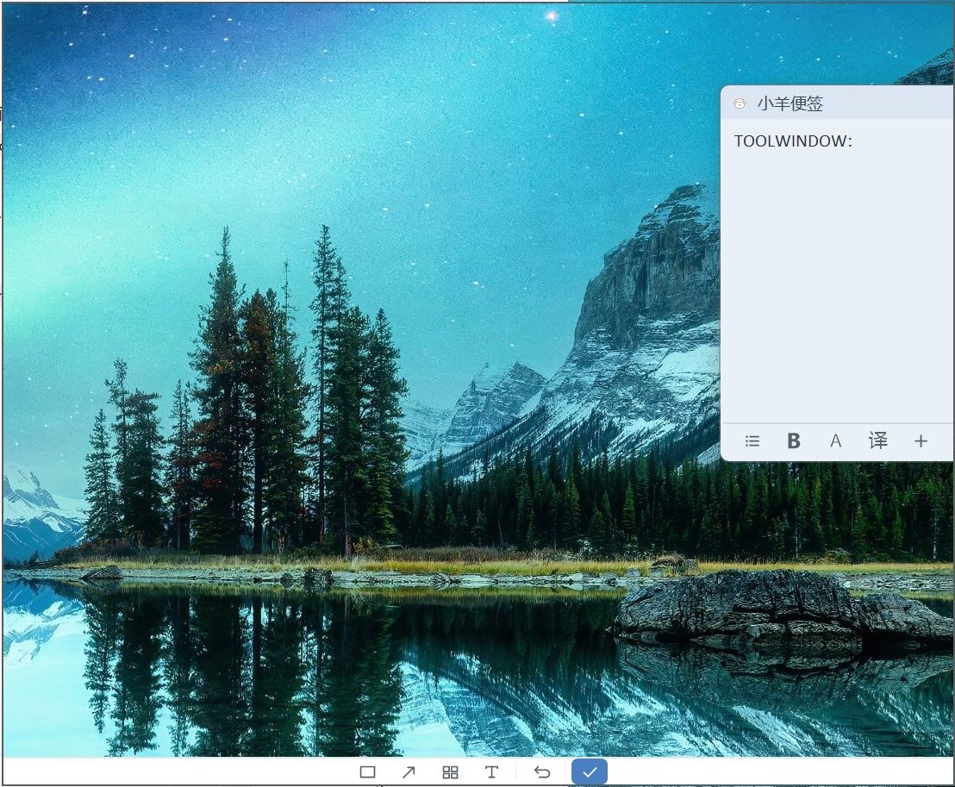Image resolution: width=955 pixels, height=787 pixels.
Task: Select the text annotation tool
Action: (x=491, y=772)
